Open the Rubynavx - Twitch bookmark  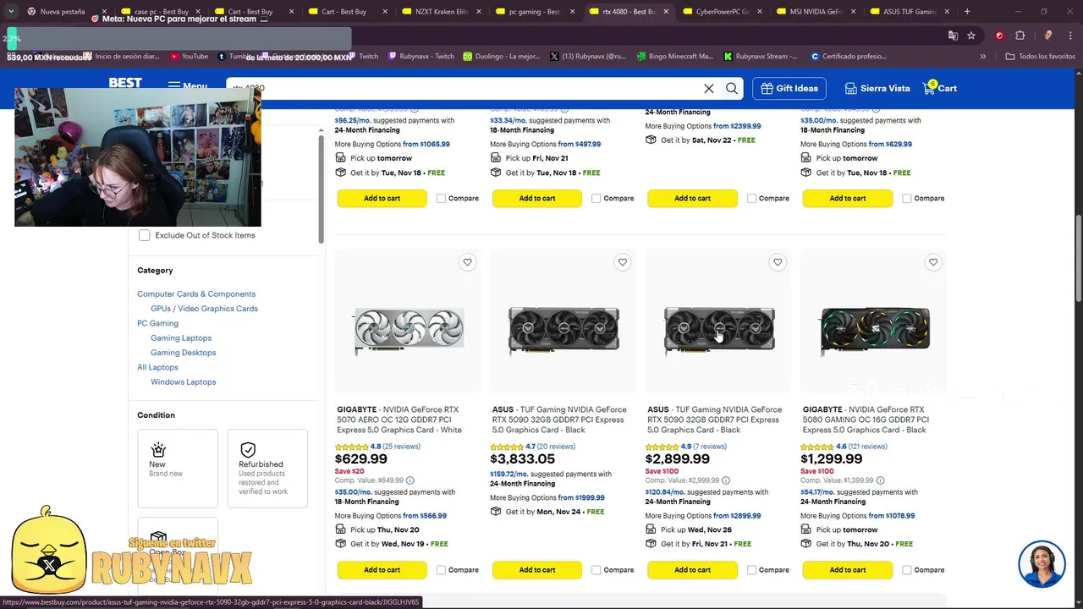coord(421,57)
